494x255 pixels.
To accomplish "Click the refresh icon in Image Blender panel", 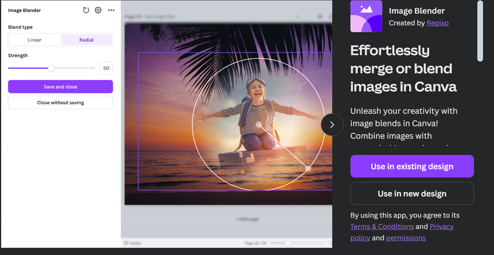I will tap(86, 10).
